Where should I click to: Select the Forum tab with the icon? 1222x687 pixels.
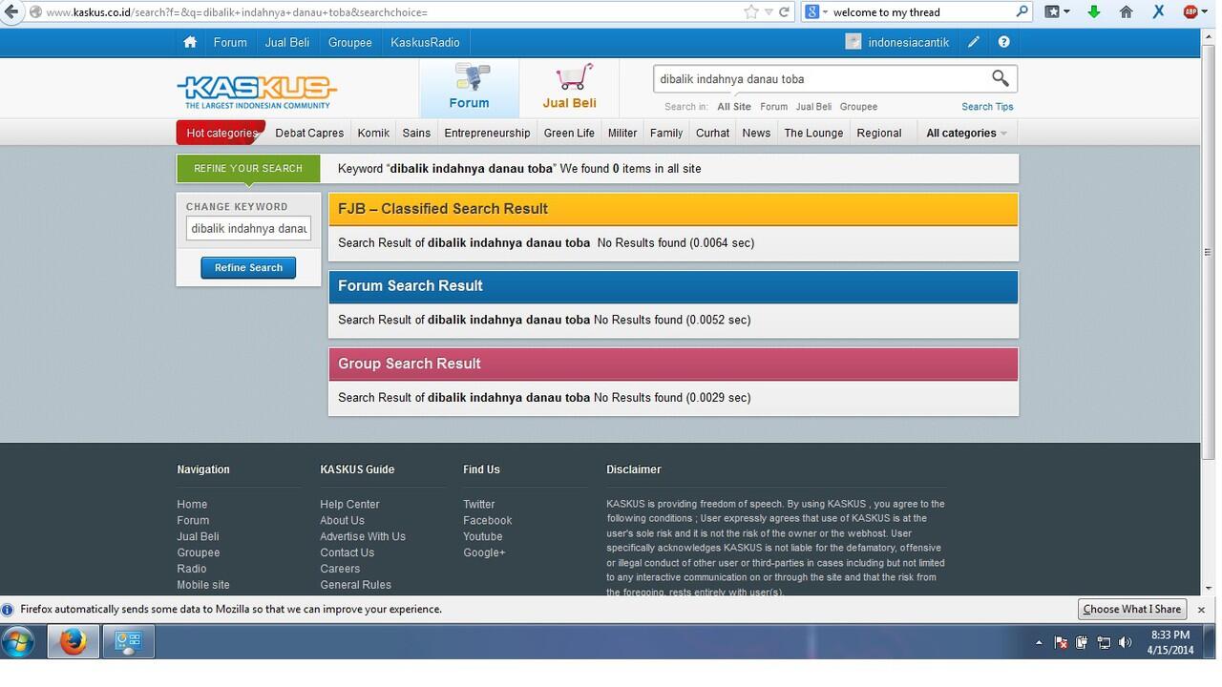pyautogui.click(x=469, y=88)
